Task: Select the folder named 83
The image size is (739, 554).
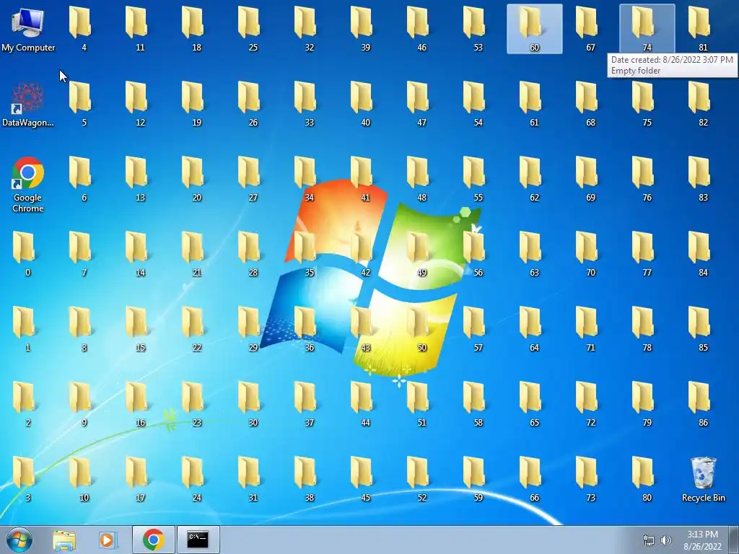Action: [x=703, y=179]
